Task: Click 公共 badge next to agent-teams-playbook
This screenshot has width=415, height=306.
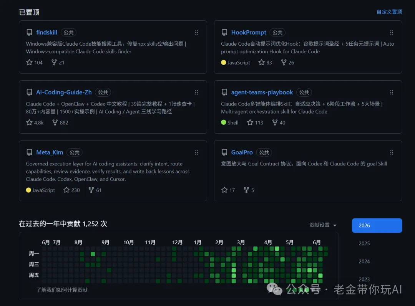Action: pyautogui.click(x=304, y=92)
